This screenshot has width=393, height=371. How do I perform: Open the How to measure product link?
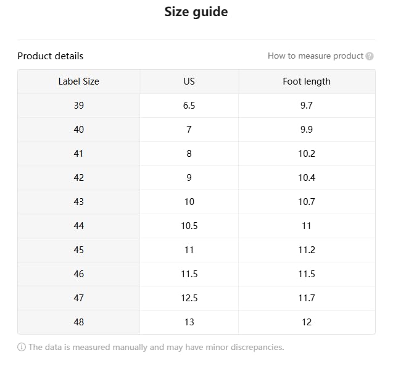[x=315, y=56]
